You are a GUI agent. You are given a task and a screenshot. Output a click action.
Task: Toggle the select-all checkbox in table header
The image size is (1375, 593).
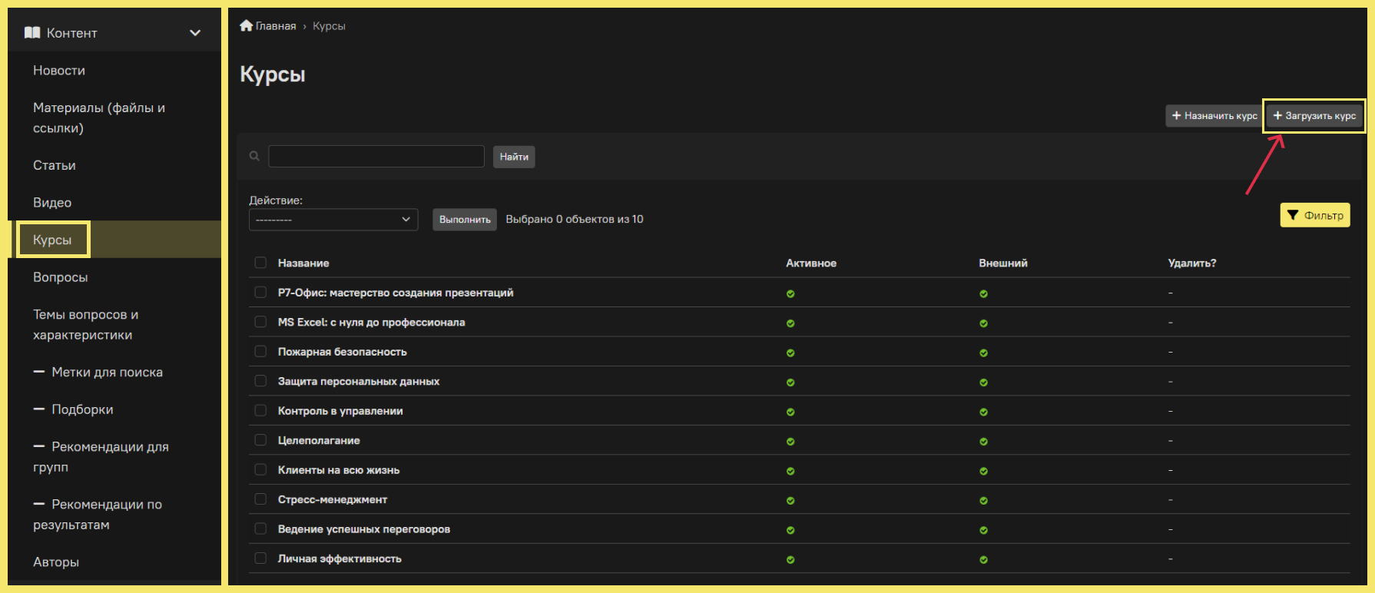point(260,263)
